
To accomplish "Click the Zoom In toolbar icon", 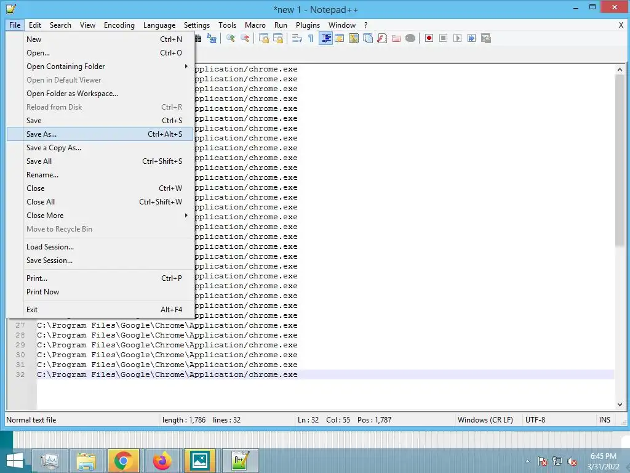I will 231,38.
